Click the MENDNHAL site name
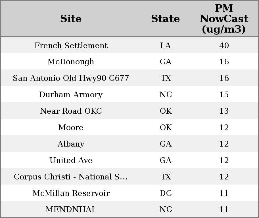The height and width of the screenshot is (218, 259). click(x=71, y=209)
